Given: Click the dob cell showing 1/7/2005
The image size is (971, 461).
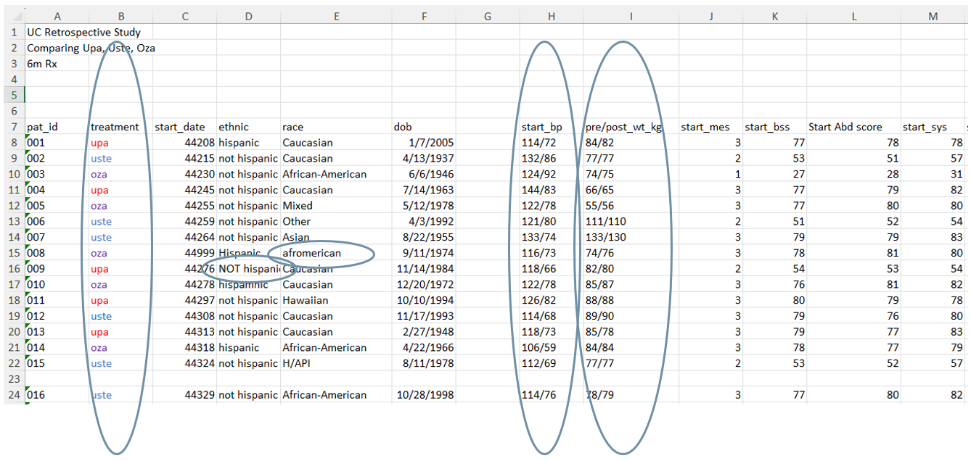Looking at the screenshot, I should (x=424, y=143).
